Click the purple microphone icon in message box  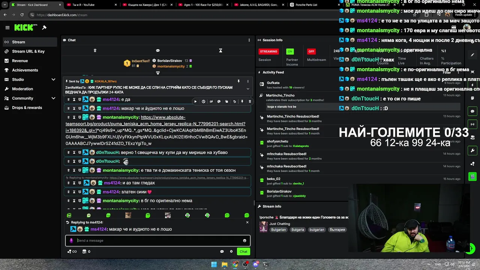coord(71,241)
